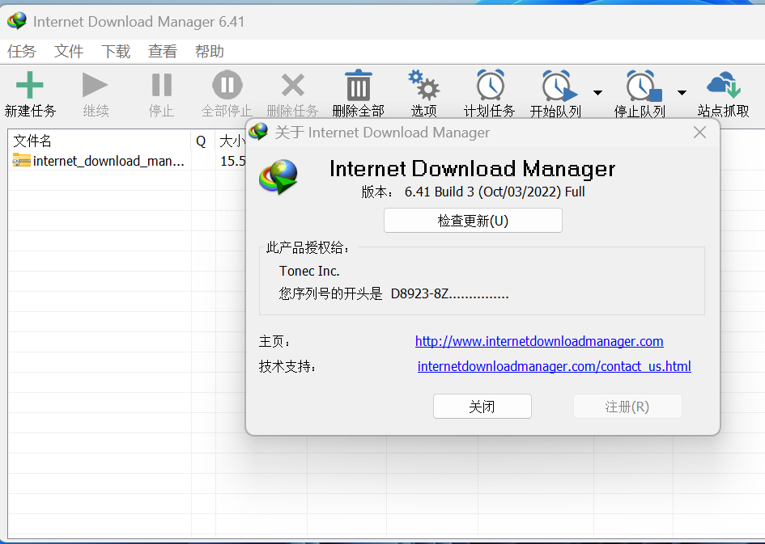This screenshot has height=544, width=765.
Task: Open the contact_us.html support link
Action: [555, 366]
